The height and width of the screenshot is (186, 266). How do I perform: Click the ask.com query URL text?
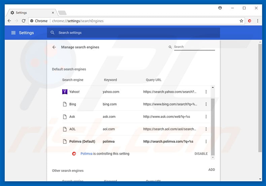click(167, 117)
